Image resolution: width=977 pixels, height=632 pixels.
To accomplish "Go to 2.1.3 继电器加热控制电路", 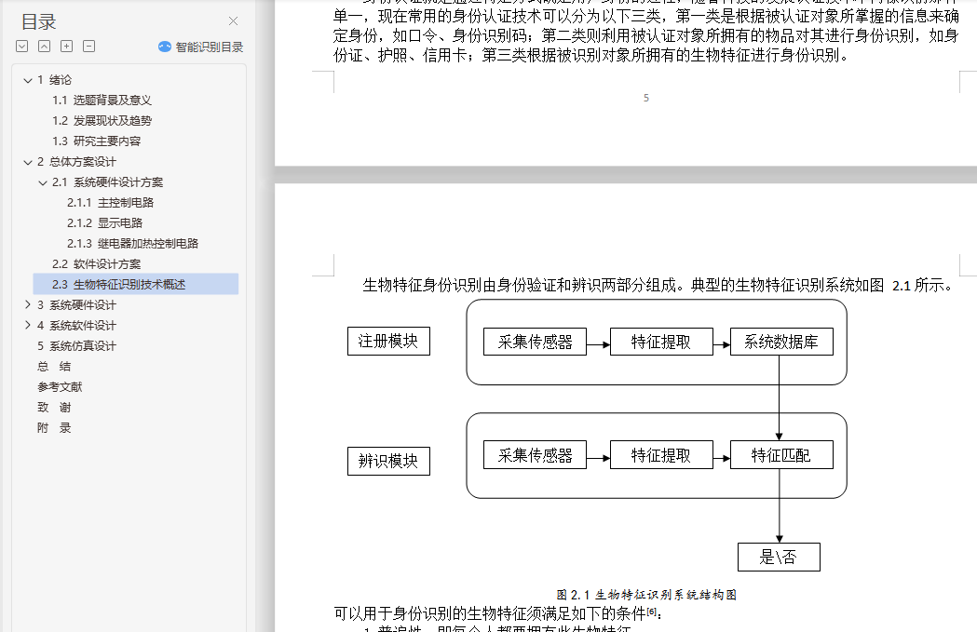I will (x=132, y=244).
